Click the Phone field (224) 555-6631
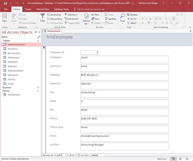The image size is (193, 161). [x=125, y=120]
